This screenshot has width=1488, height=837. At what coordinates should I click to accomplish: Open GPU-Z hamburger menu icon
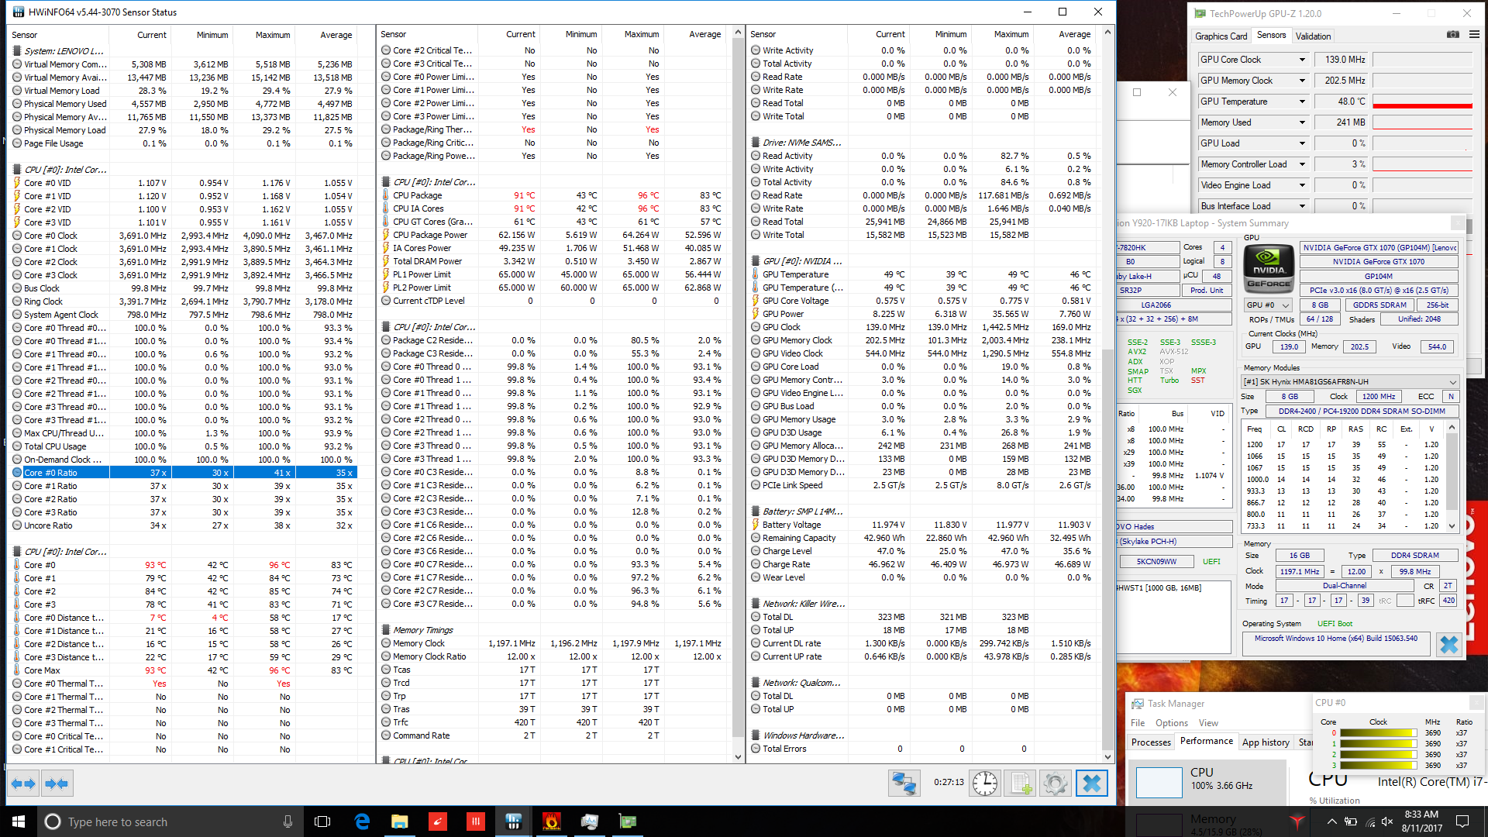coord(1474,35)
